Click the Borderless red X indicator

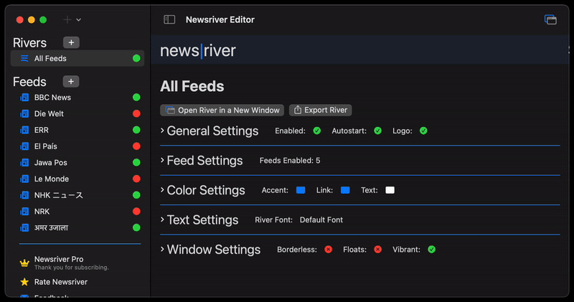coord(329,250)
